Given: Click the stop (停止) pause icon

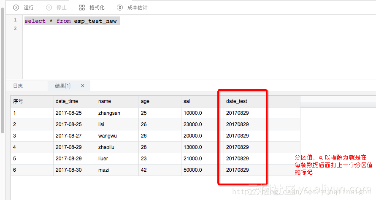Looking at the screenshot, I should pos(49,8).
